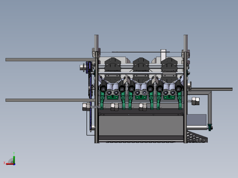The height and width of the screenshot is (178, 238).
Task: Select the large gray front cover panel
Action: 141,126
